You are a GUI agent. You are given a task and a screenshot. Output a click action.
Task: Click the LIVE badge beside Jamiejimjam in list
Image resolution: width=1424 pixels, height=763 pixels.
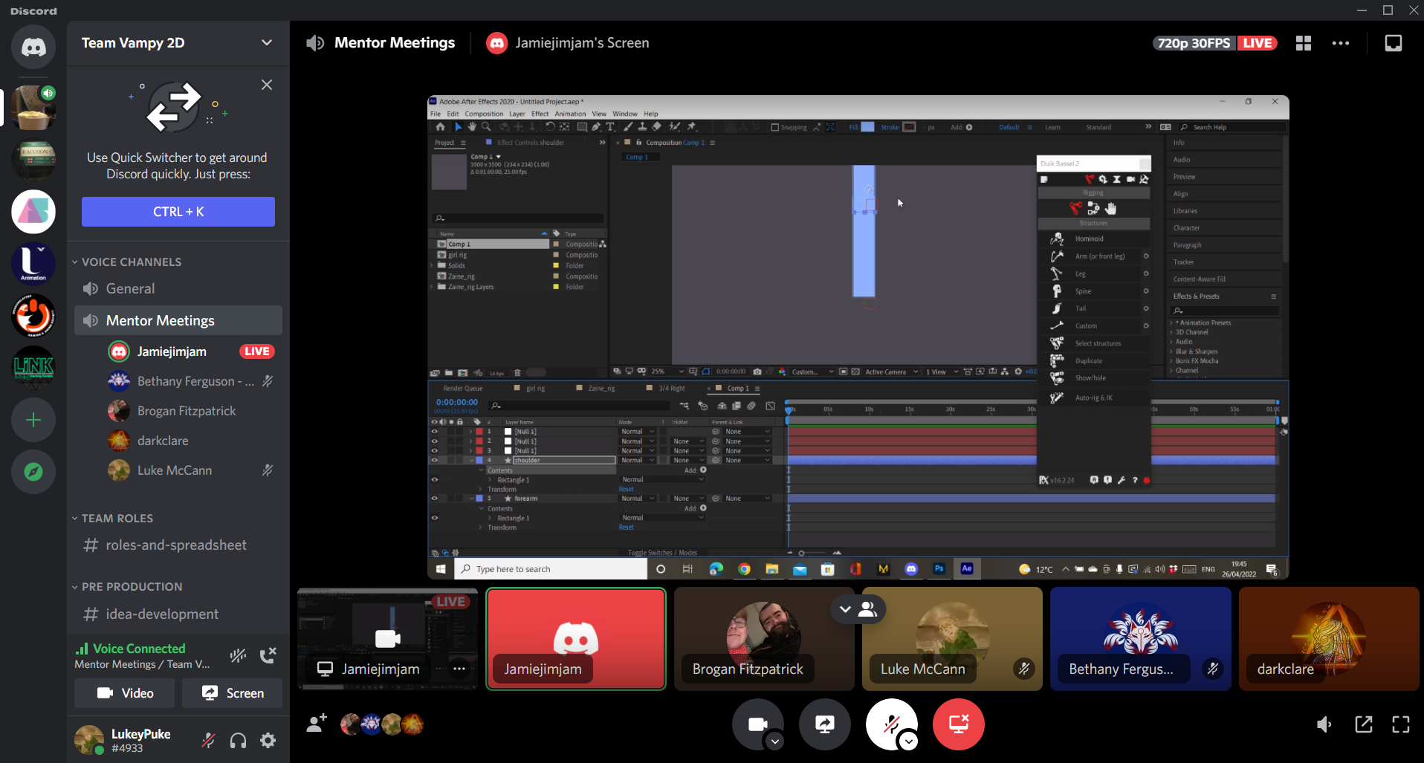[x=257, y=351]
